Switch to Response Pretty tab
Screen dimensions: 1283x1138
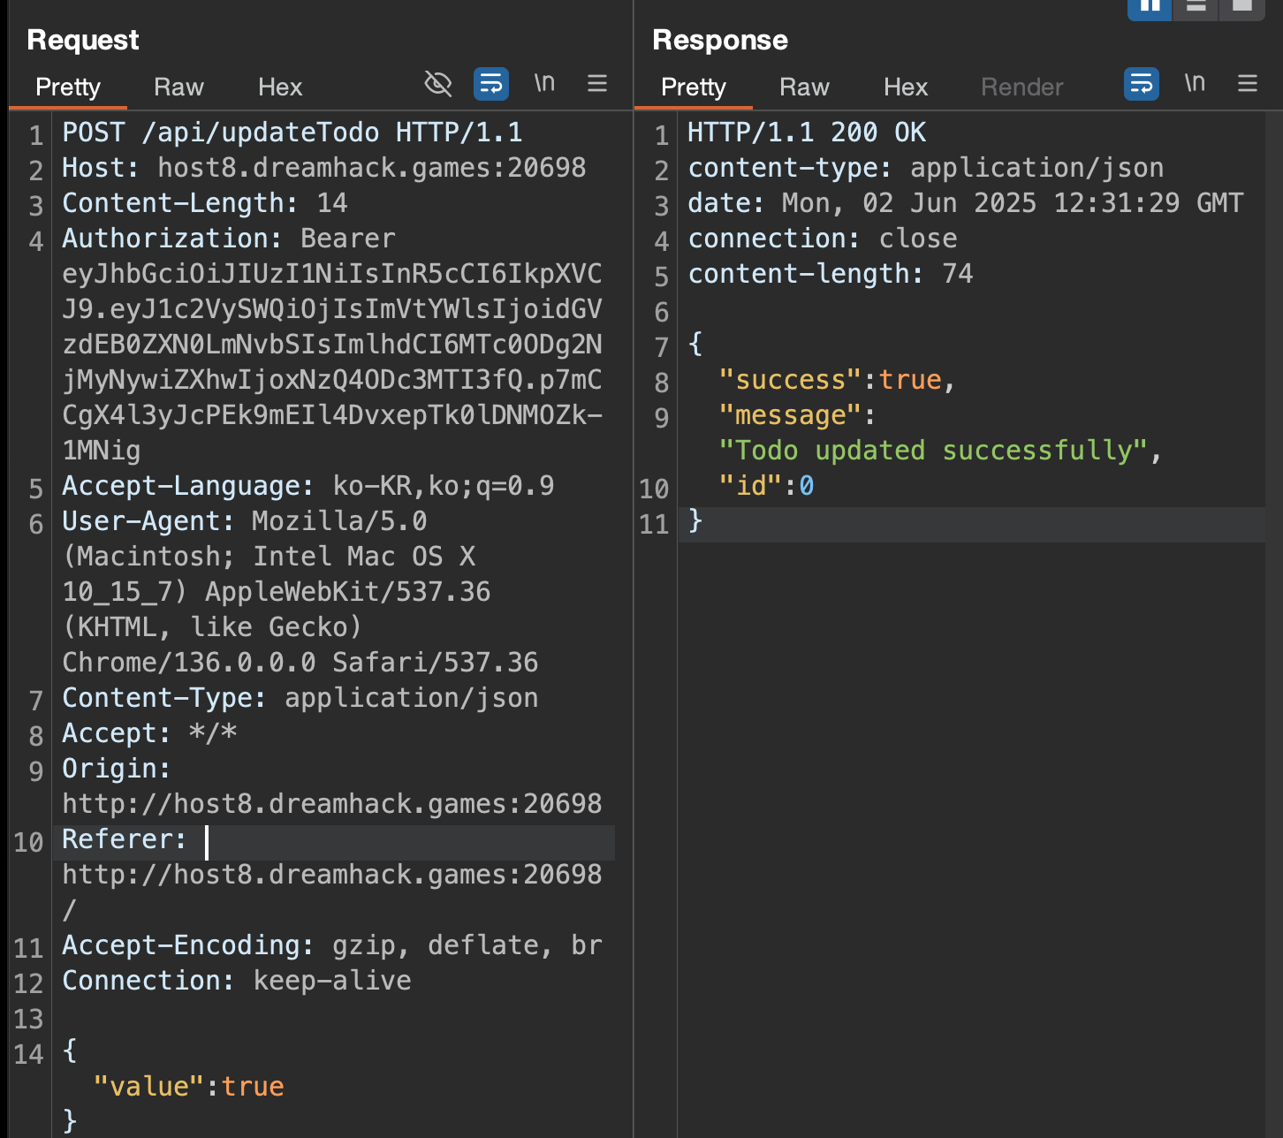click(x=694, y=87)
